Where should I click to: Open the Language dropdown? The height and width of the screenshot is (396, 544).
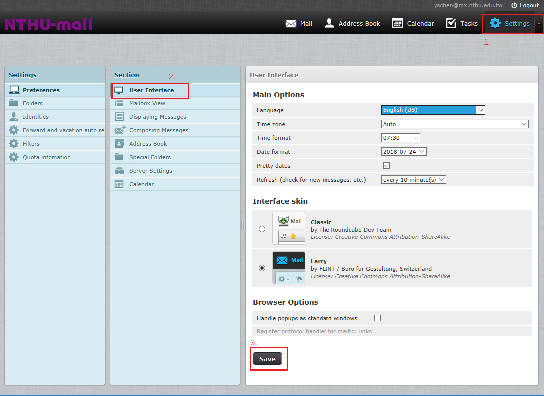(x=433, y=110)
